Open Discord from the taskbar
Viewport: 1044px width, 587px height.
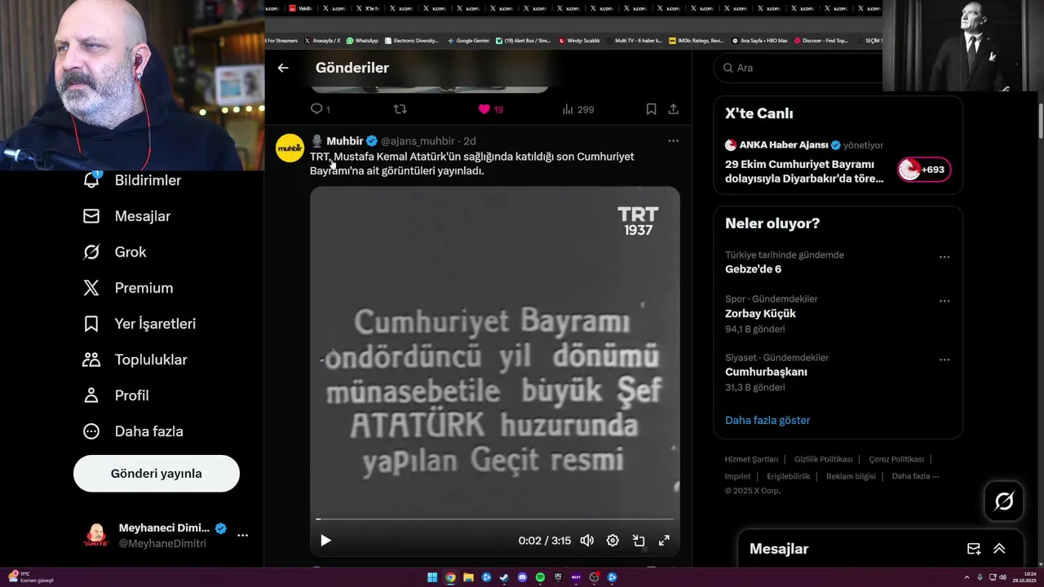522,578
